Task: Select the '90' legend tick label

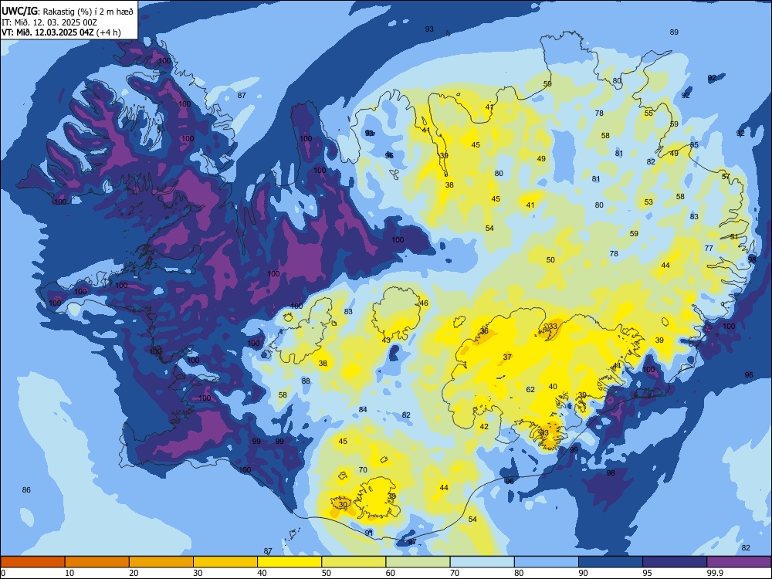Action: [583, 573]
